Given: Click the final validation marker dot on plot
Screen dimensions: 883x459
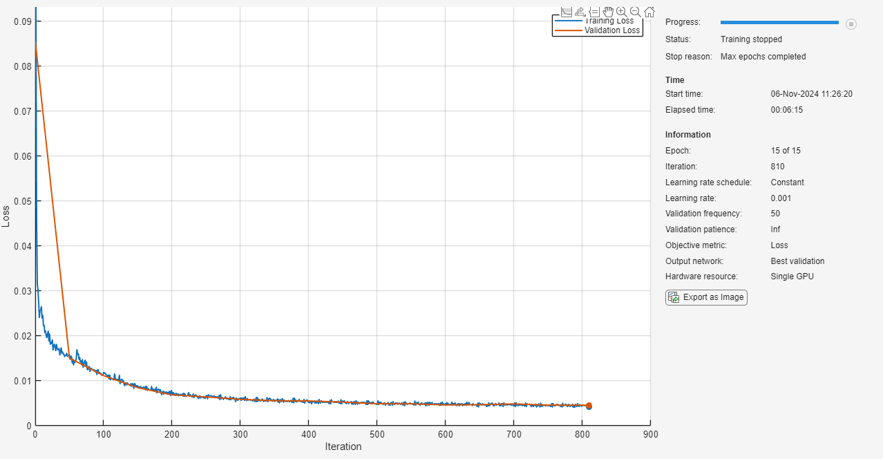Looking at the screenshot, I should click(589, 406).
